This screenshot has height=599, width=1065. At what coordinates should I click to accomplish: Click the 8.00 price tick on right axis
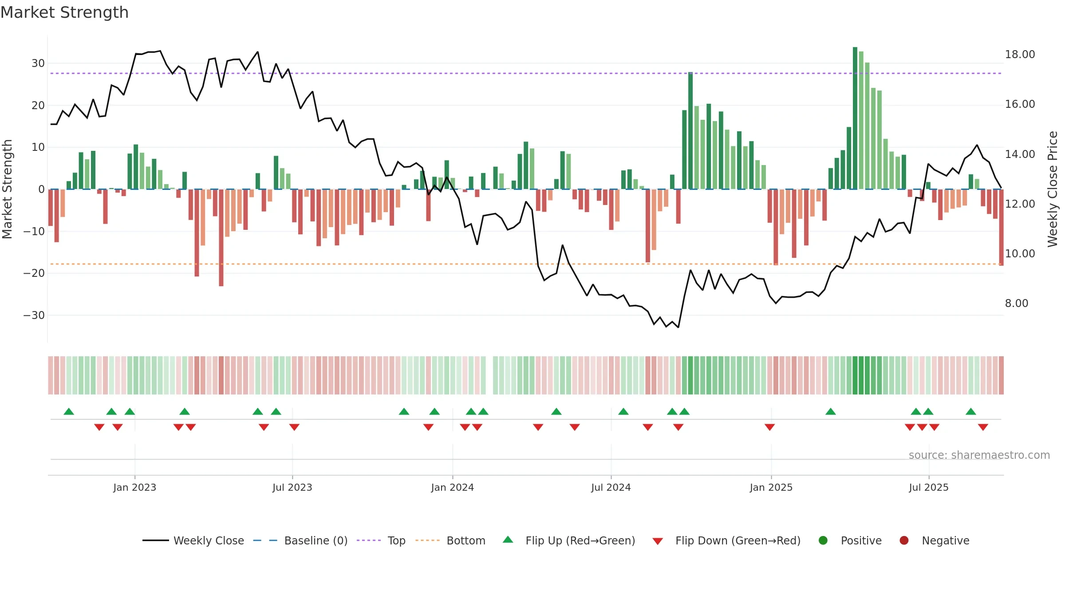pos(1016,303)
